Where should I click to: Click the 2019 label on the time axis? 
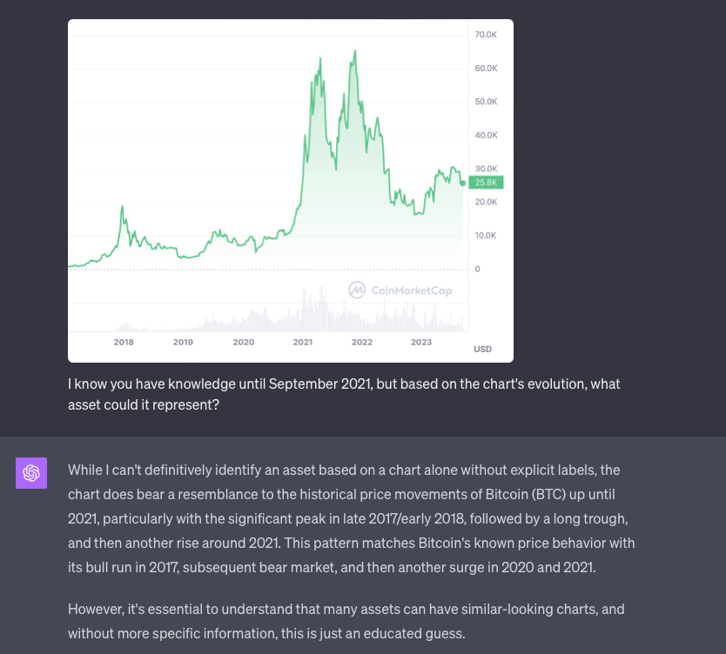point(183,343)
